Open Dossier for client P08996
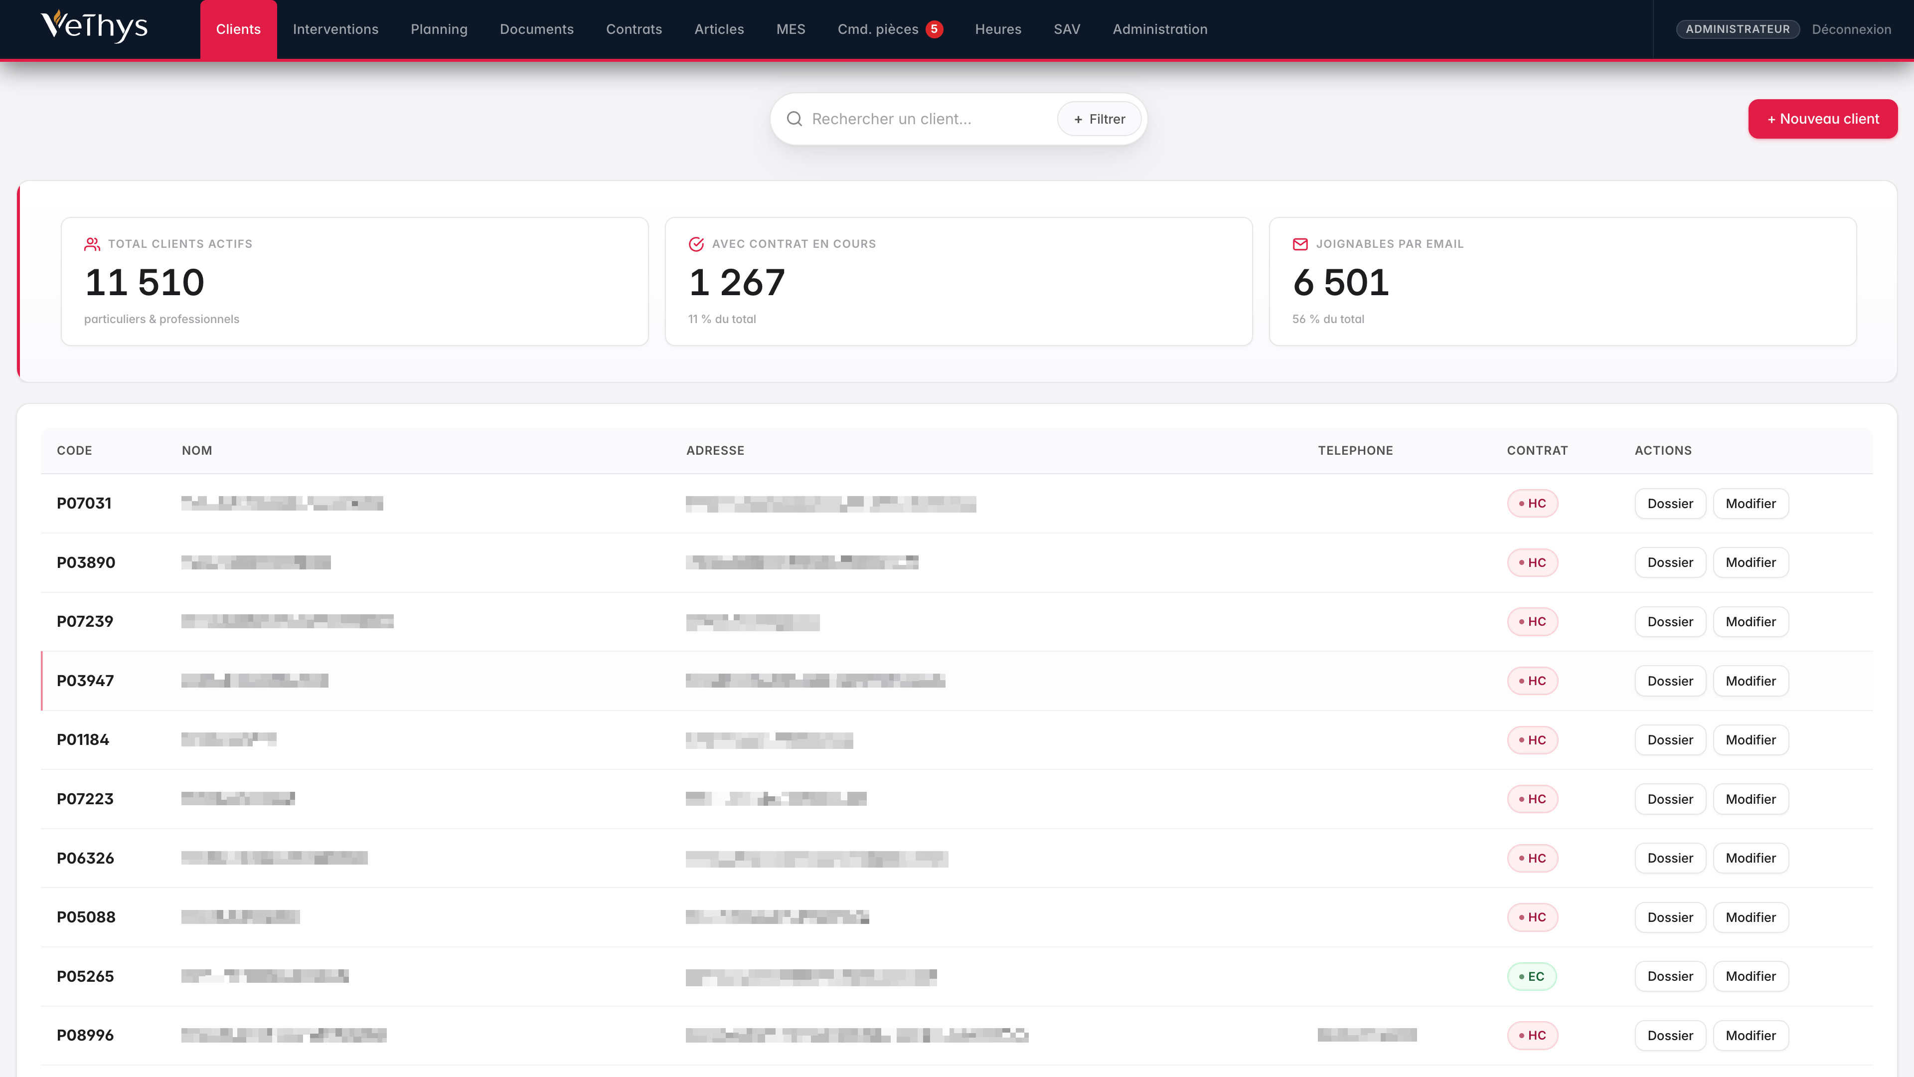 tap(1670, 1036)
